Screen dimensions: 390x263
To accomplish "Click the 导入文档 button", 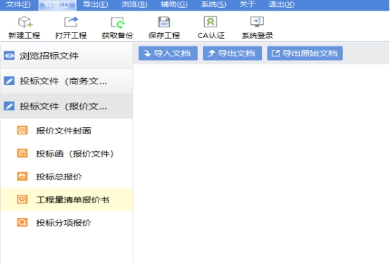I will point(168,53).
